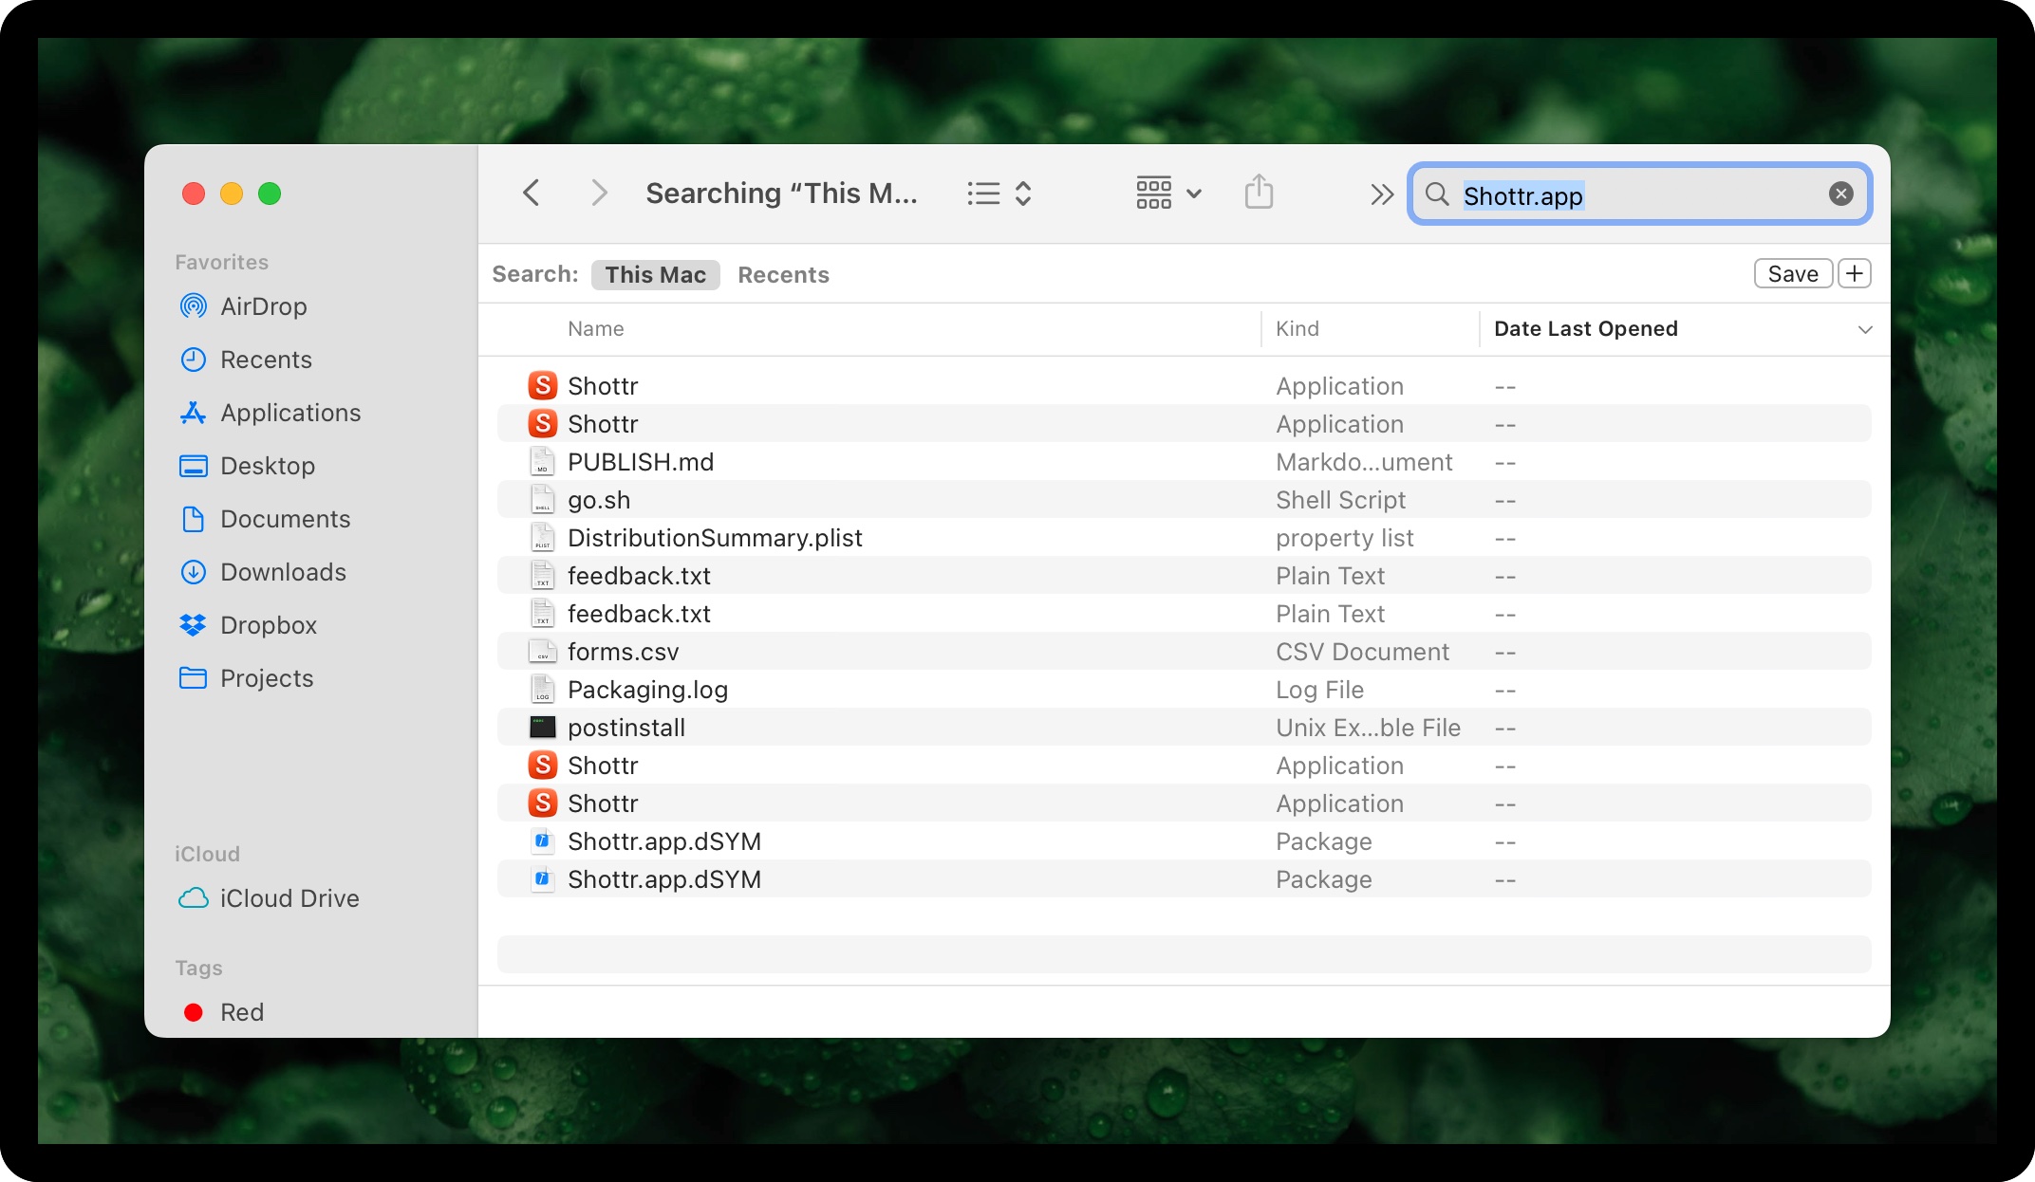The image size is (2035, 1182).
Task: Click the Applications sidebar icon
Action: point(194,413)
